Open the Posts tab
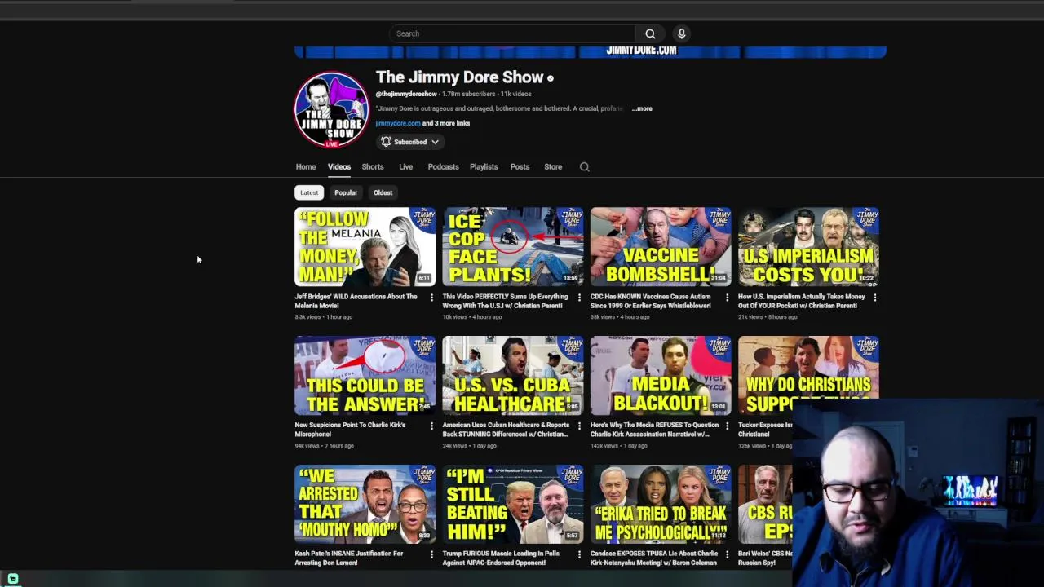Viewport: 1044px width, 587px height. [x=520, y=167]
